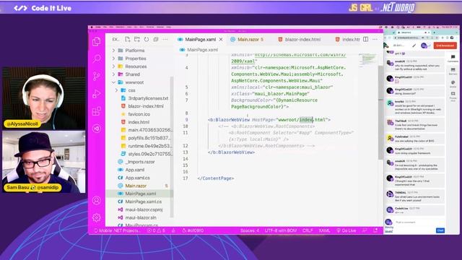This screenshot has width=462, height=260.
Task: Click the New Folder icon in Explorer
Action: click(x=137, y=39)
